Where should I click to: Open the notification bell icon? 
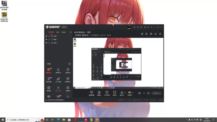click(x=155, y=34)
